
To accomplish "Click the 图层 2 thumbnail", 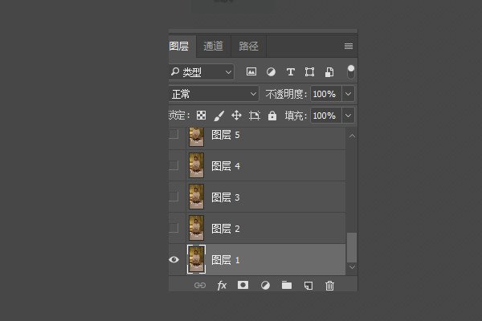I will tap(197, 228).
